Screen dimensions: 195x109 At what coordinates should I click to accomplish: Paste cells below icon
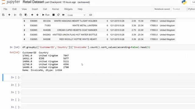pos(26,15)
